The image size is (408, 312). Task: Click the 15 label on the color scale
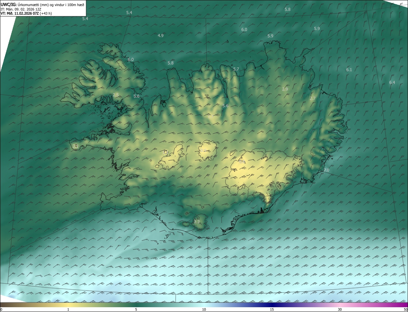tap(272, 309)
